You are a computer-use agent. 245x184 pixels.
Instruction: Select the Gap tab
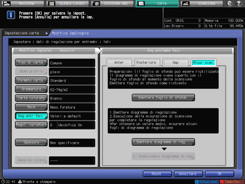pyautogui.click(x=175, y=62)
